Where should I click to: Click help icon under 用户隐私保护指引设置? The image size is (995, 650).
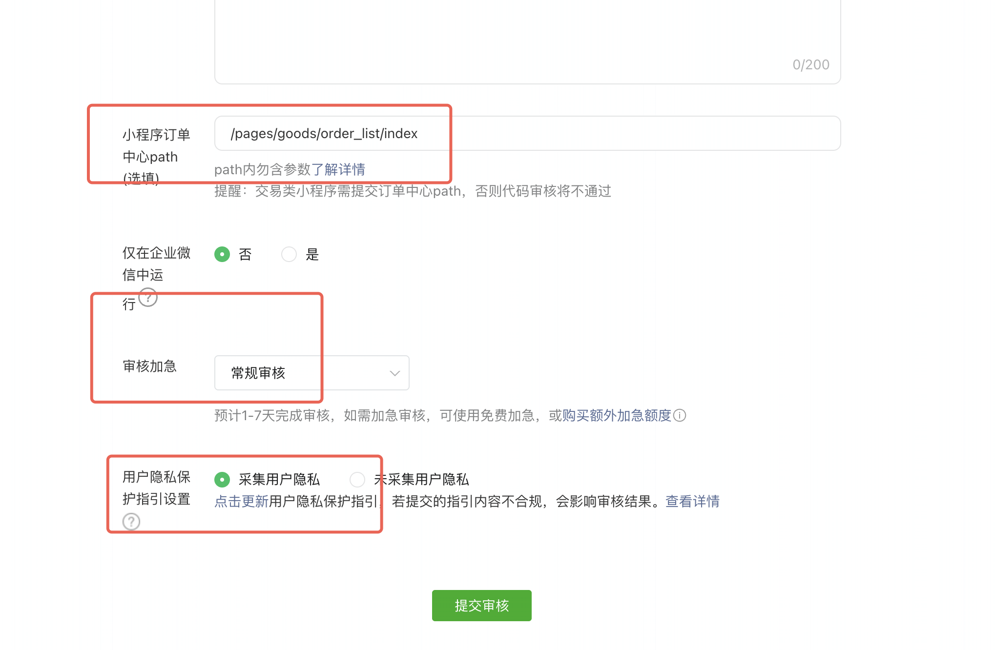pos(131,522)
